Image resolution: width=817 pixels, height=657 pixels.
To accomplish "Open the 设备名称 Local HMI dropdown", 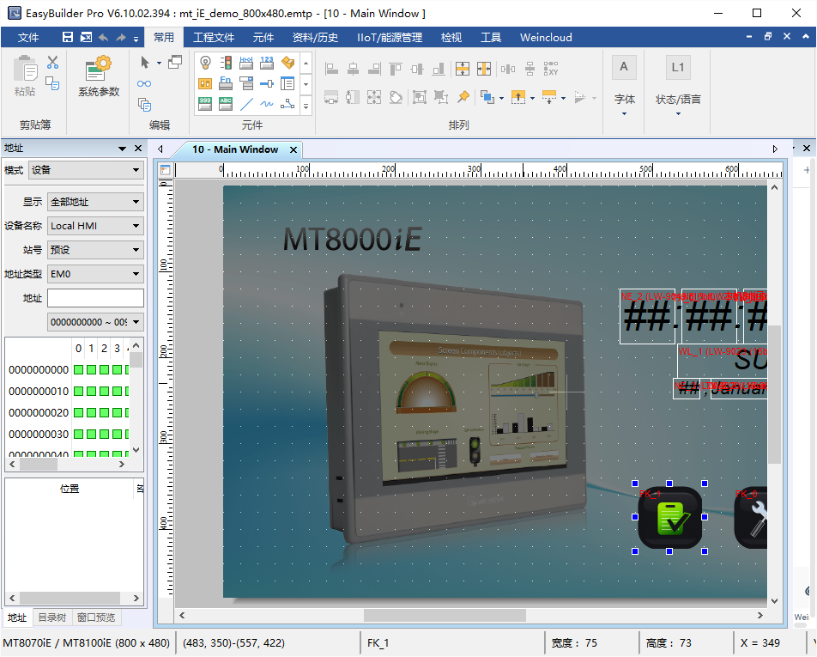I will click(x=95, y=226).
